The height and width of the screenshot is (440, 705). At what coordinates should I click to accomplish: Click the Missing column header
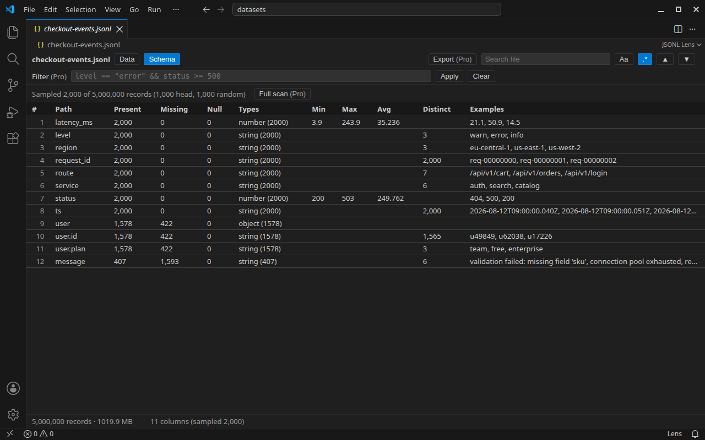point(174,109)
